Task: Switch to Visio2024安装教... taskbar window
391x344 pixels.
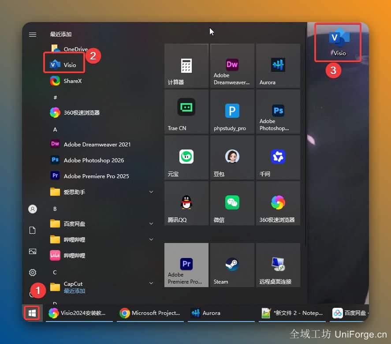Action: pos(79,313)
